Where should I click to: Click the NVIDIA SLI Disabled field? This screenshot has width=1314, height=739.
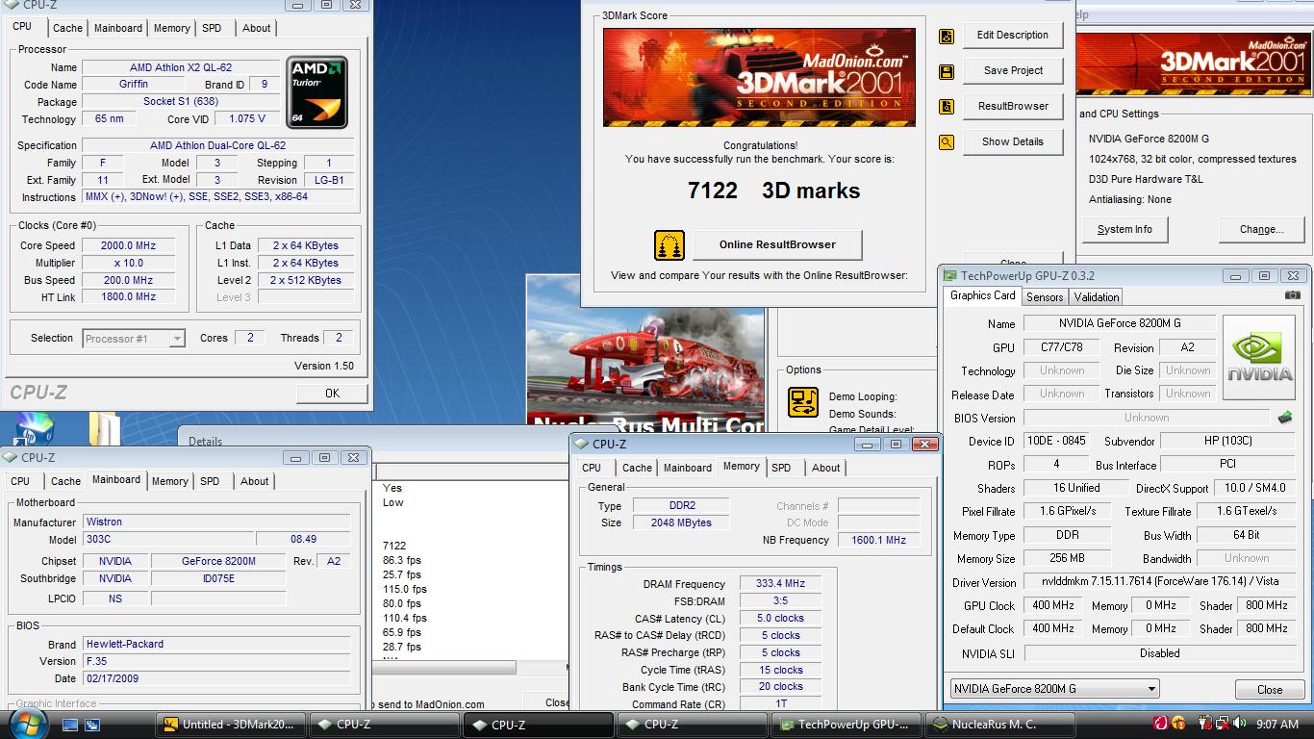1159,653
